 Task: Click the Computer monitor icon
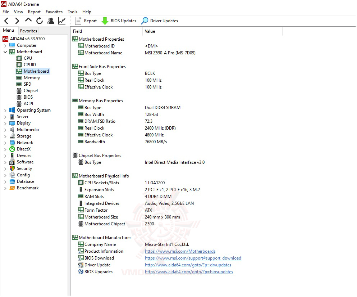pos(12,45)
